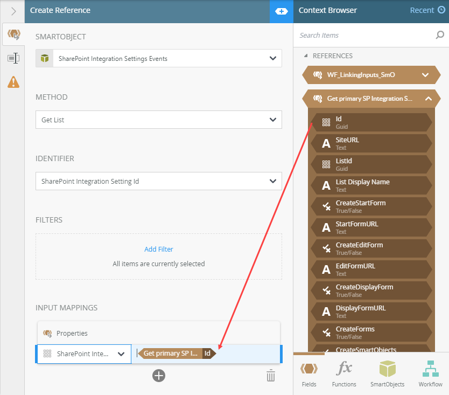
Task: Click the All items are currently selected text
Action: click(159, 264)
